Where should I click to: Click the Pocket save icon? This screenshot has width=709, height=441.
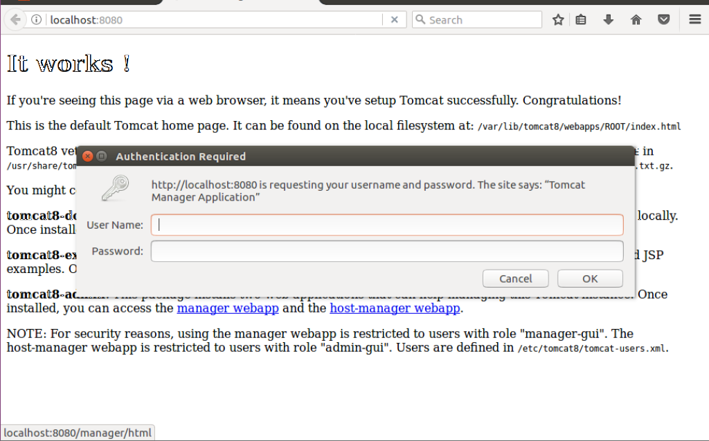tap(663, 20)
